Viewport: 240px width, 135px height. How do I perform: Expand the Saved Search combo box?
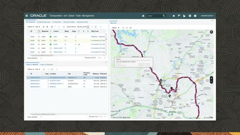88,27
